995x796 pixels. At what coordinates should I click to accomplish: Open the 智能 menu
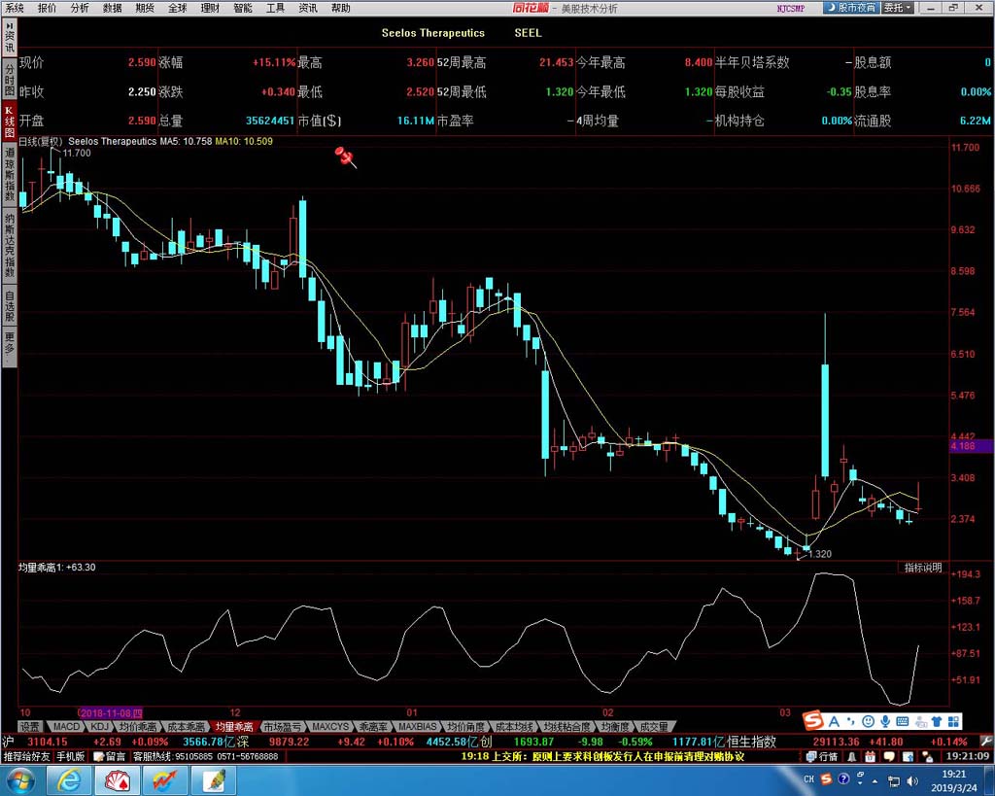pos(243,8)
